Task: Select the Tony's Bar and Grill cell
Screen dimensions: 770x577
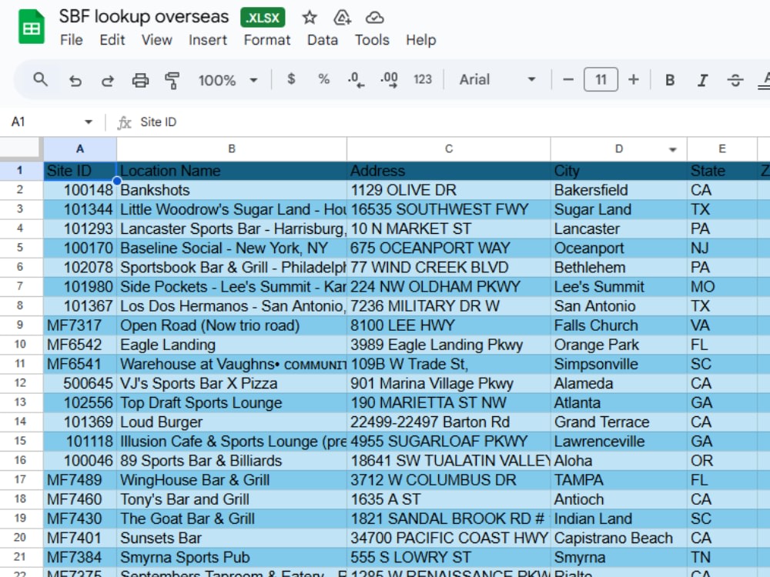Action: click(x=232, y=499)
